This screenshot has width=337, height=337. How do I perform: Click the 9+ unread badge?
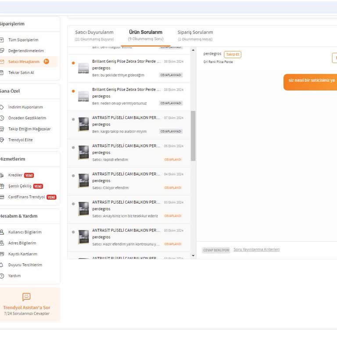[47, 61]
